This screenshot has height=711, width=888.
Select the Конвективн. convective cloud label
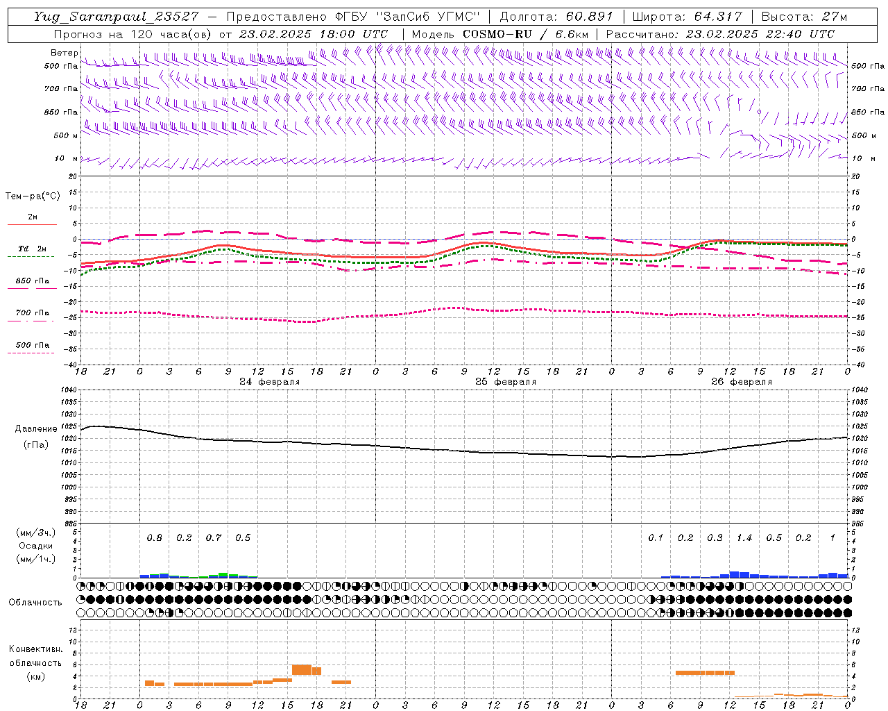click(x=35, y=649)
